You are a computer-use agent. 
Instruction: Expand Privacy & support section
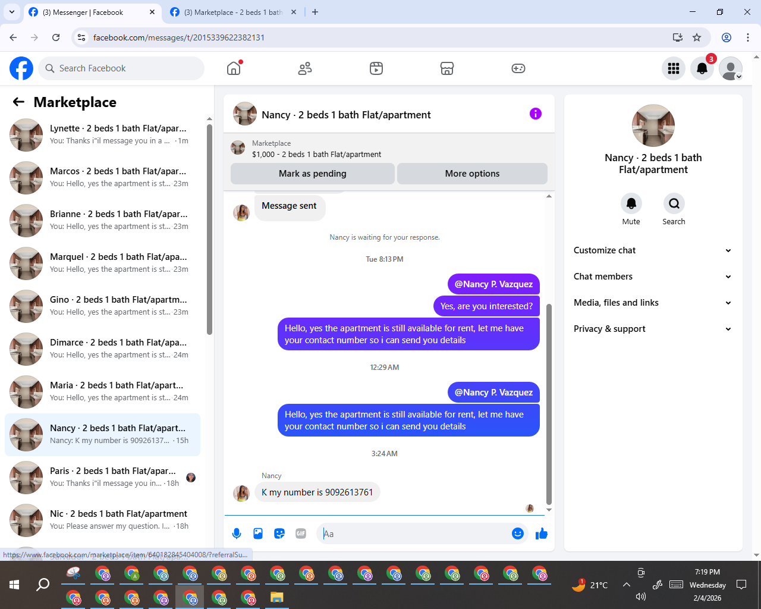(x=653, y=329)
